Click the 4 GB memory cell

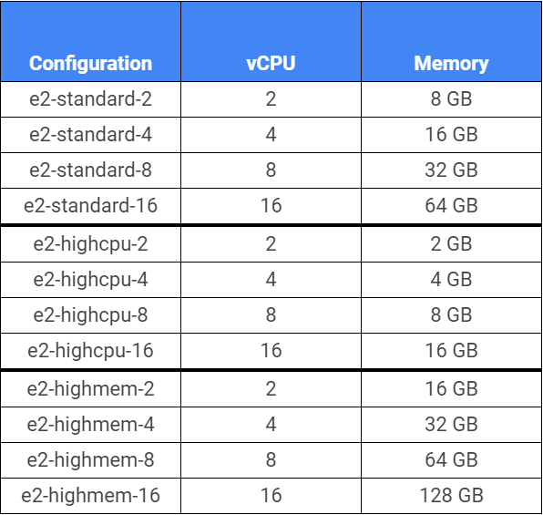click(x=451, y=279)
